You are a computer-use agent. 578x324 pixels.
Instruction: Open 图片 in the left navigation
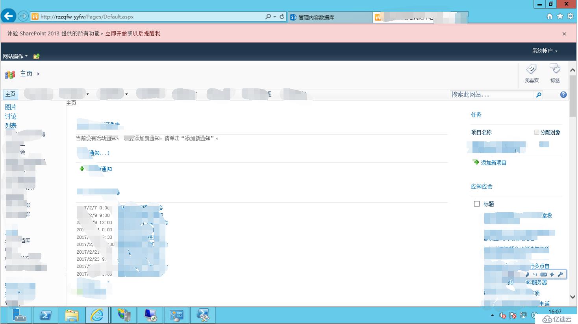click(11, 107)
